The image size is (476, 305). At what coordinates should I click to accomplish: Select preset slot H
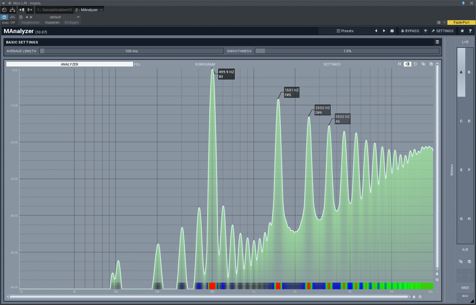click(469, 219)
